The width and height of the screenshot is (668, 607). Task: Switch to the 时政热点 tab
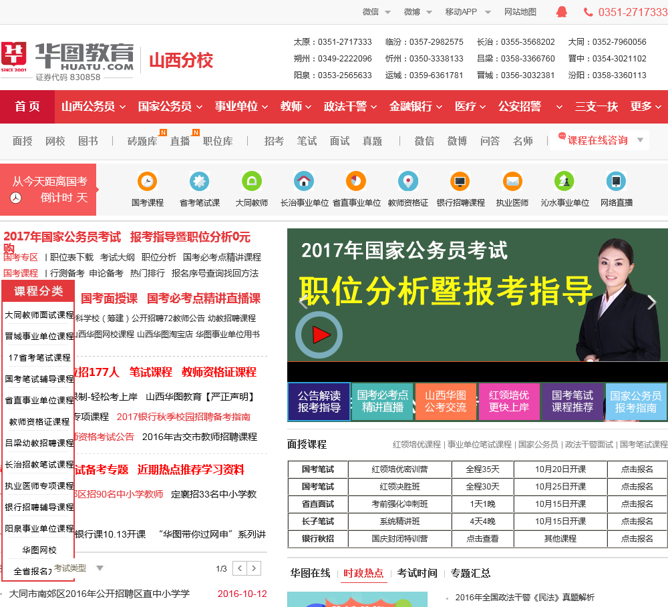363,574
